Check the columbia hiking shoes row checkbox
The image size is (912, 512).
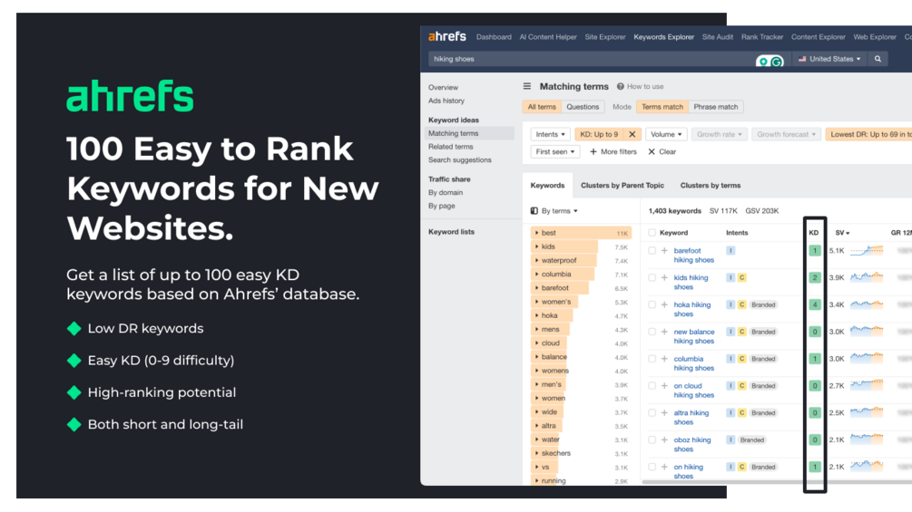[x=652, y=359]
